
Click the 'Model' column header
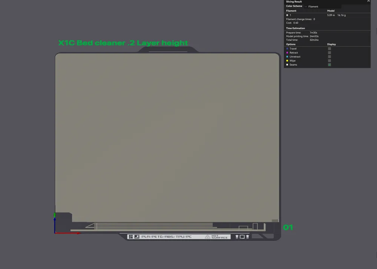point(331,11)
